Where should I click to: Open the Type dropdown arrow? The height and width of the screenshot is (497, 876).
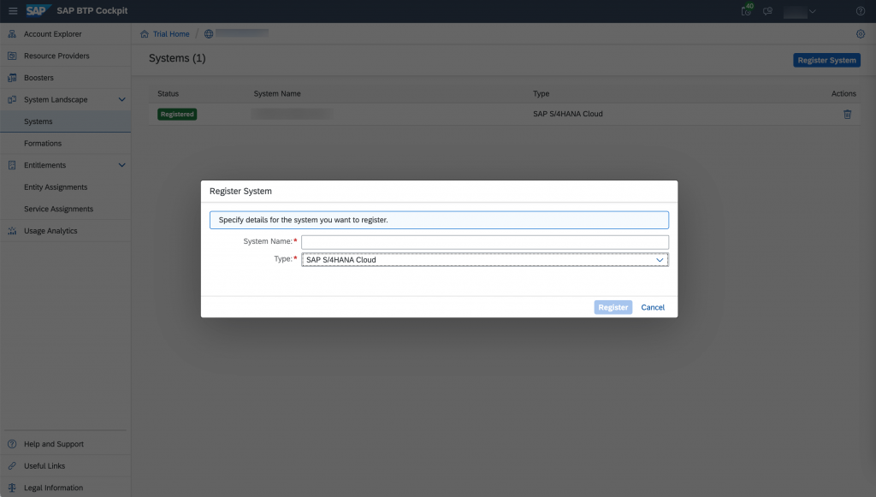click(x=660, y=260)
